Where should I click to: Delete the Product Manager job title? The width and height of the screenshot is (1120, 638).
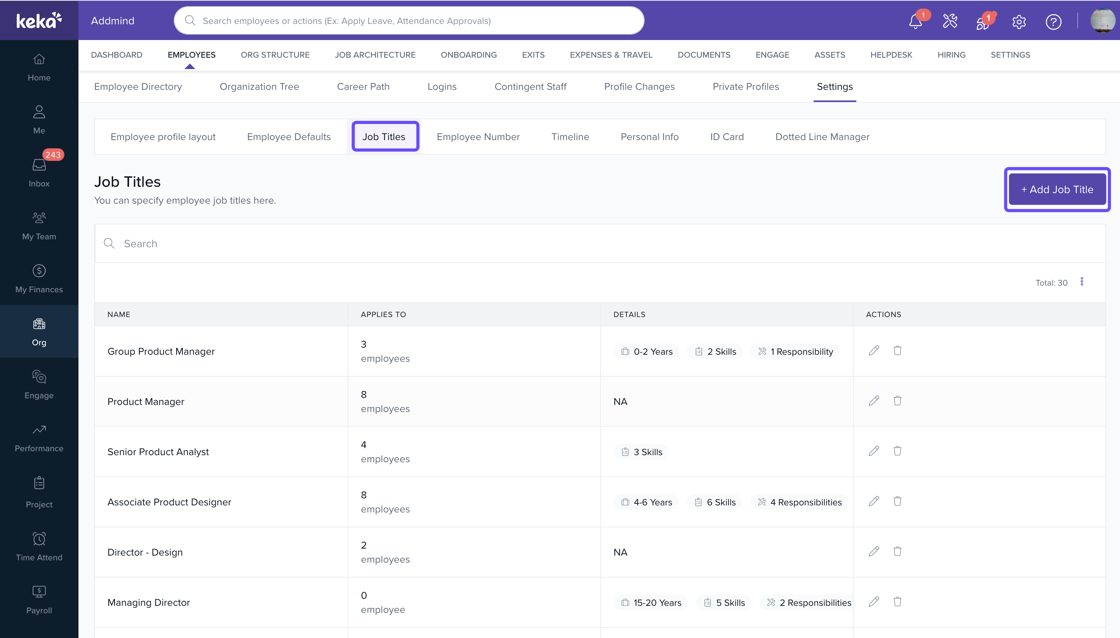[898, 401]
